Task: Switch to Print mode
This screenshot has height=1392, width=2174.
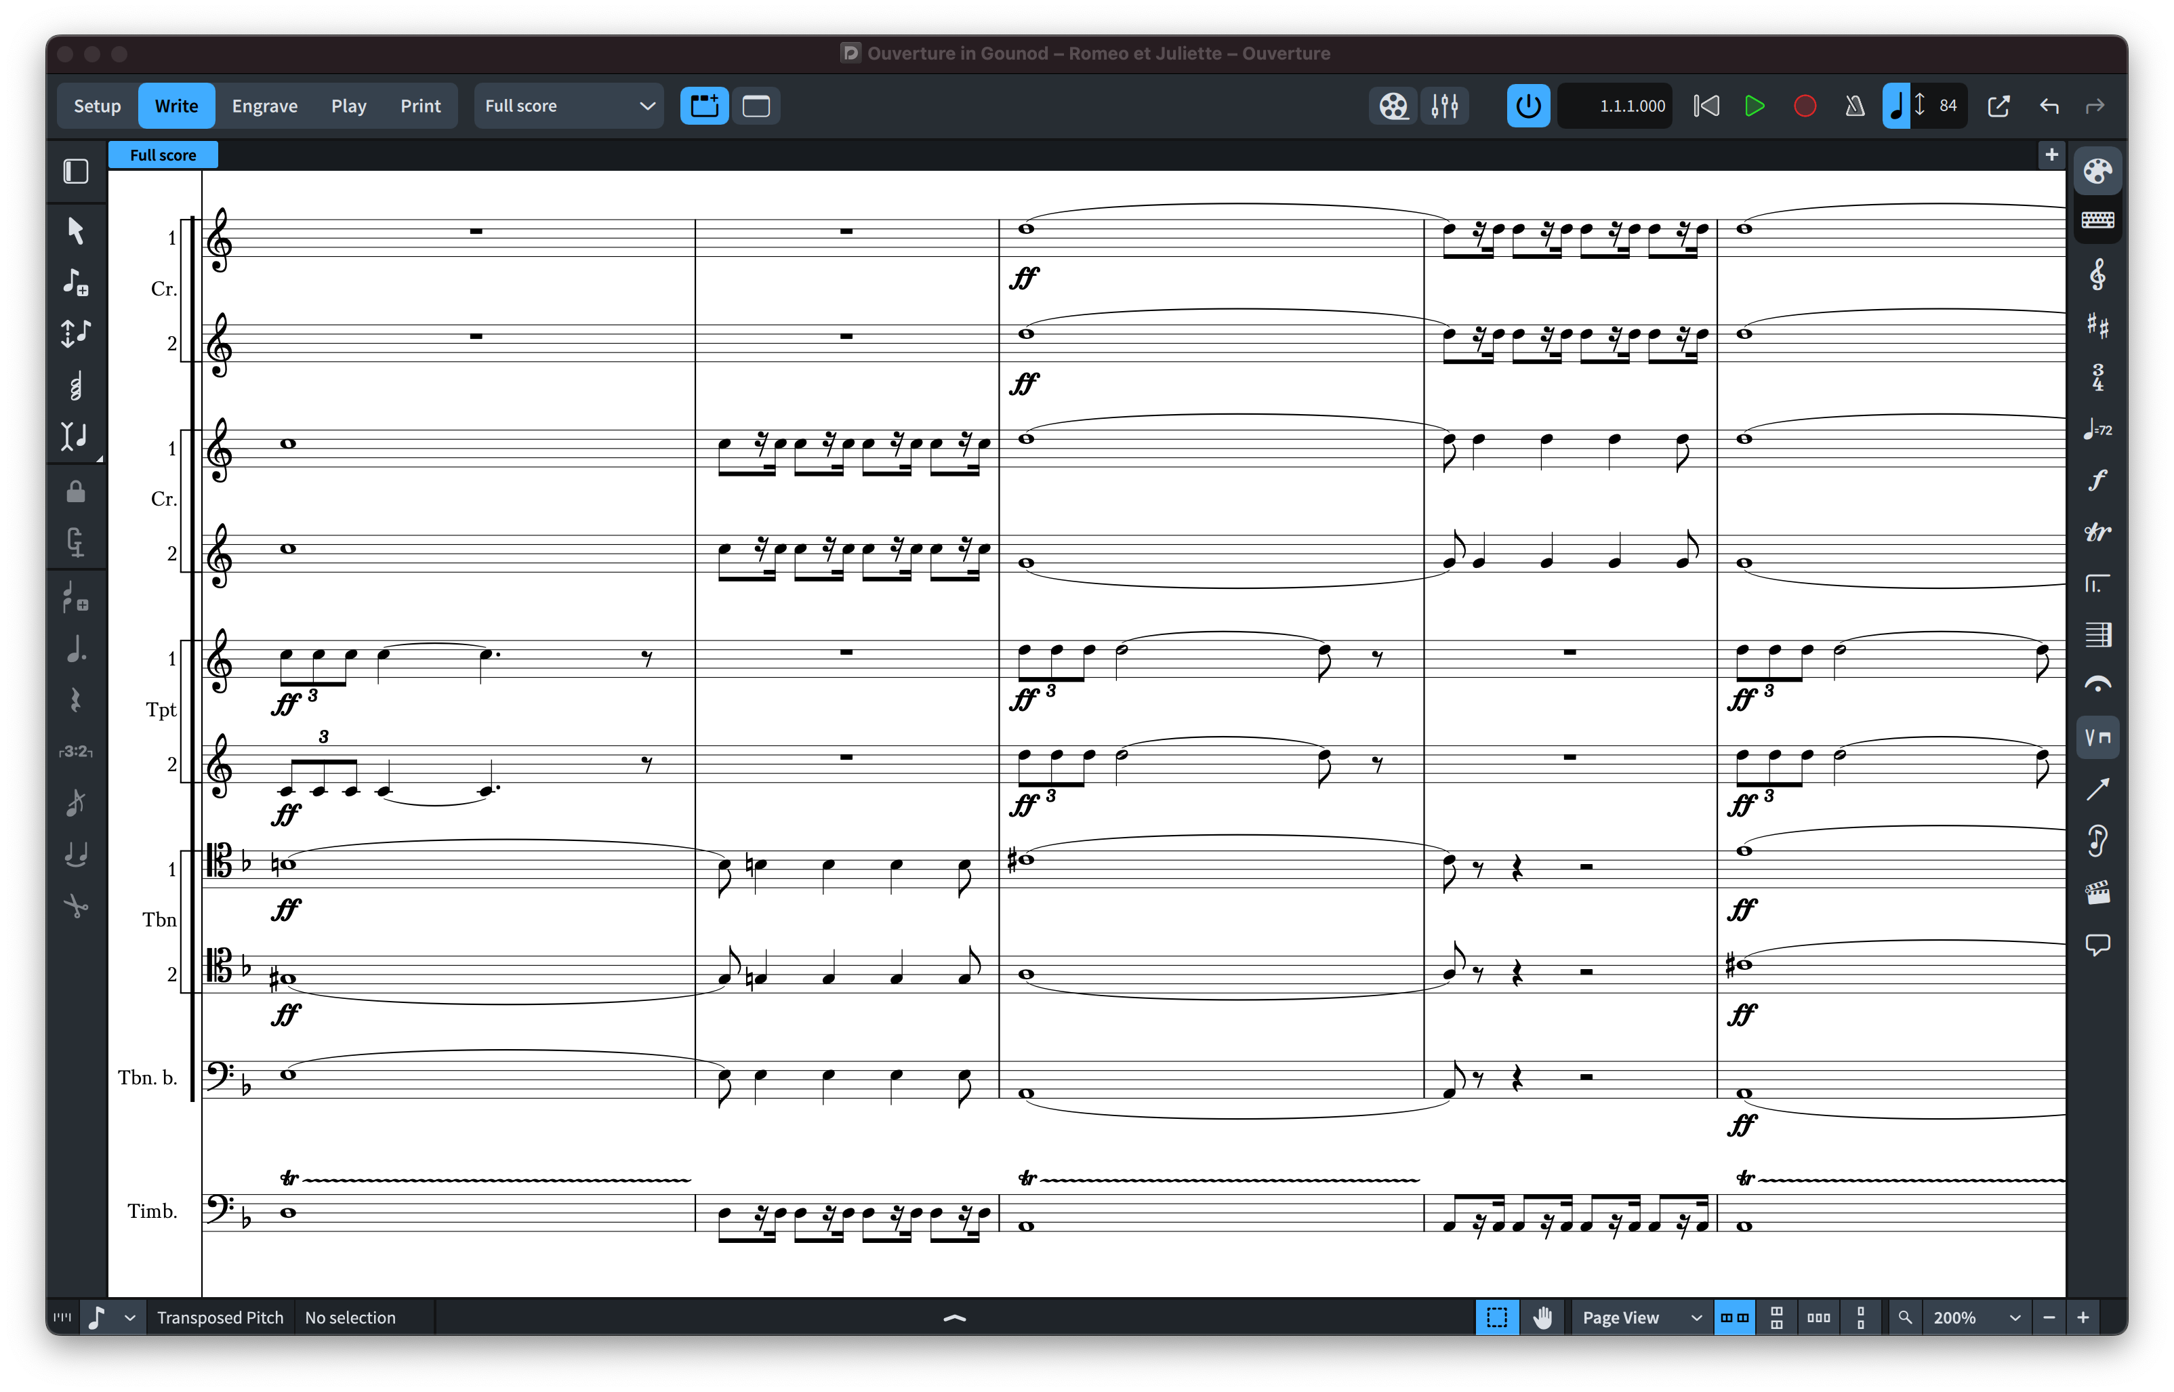Action: pyautogui.click(x=420, y=106)
